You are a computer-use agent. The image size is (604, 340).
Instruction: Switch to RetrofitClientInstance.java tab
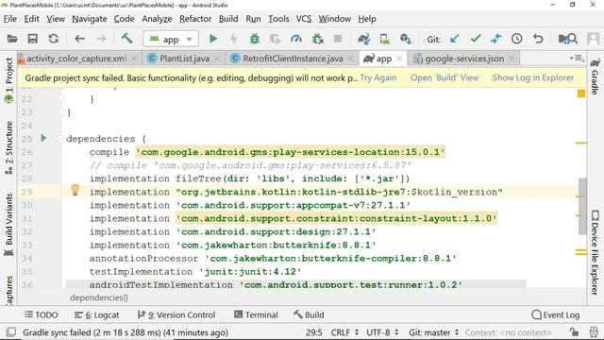[x=293, y=59]
